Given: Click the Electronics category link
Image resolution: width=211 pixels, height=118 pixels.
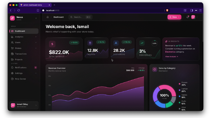Looking at the screenshot, I should [x=170, y=52].
